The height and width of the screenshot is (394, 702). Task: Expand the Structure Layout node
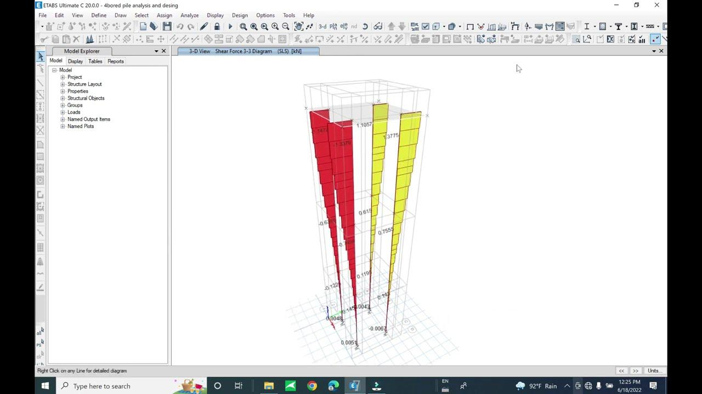63,84
